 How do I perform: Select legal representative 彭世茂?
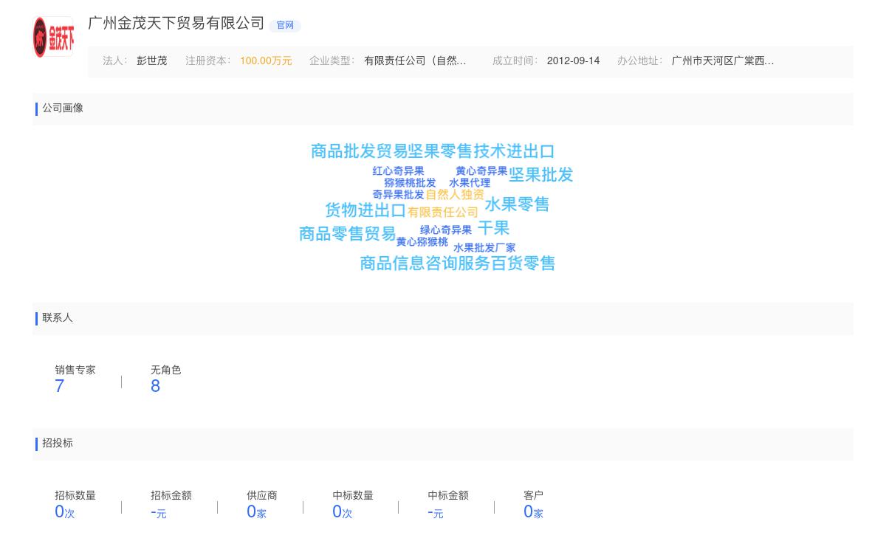click(151, 61)
